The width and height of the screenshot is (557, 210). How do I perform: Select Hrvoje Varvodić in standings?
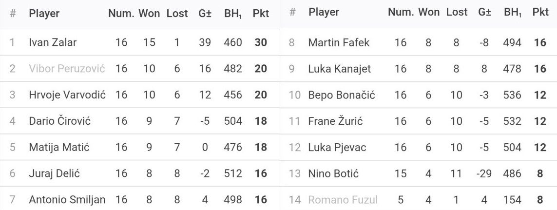(x=67, y=95)
